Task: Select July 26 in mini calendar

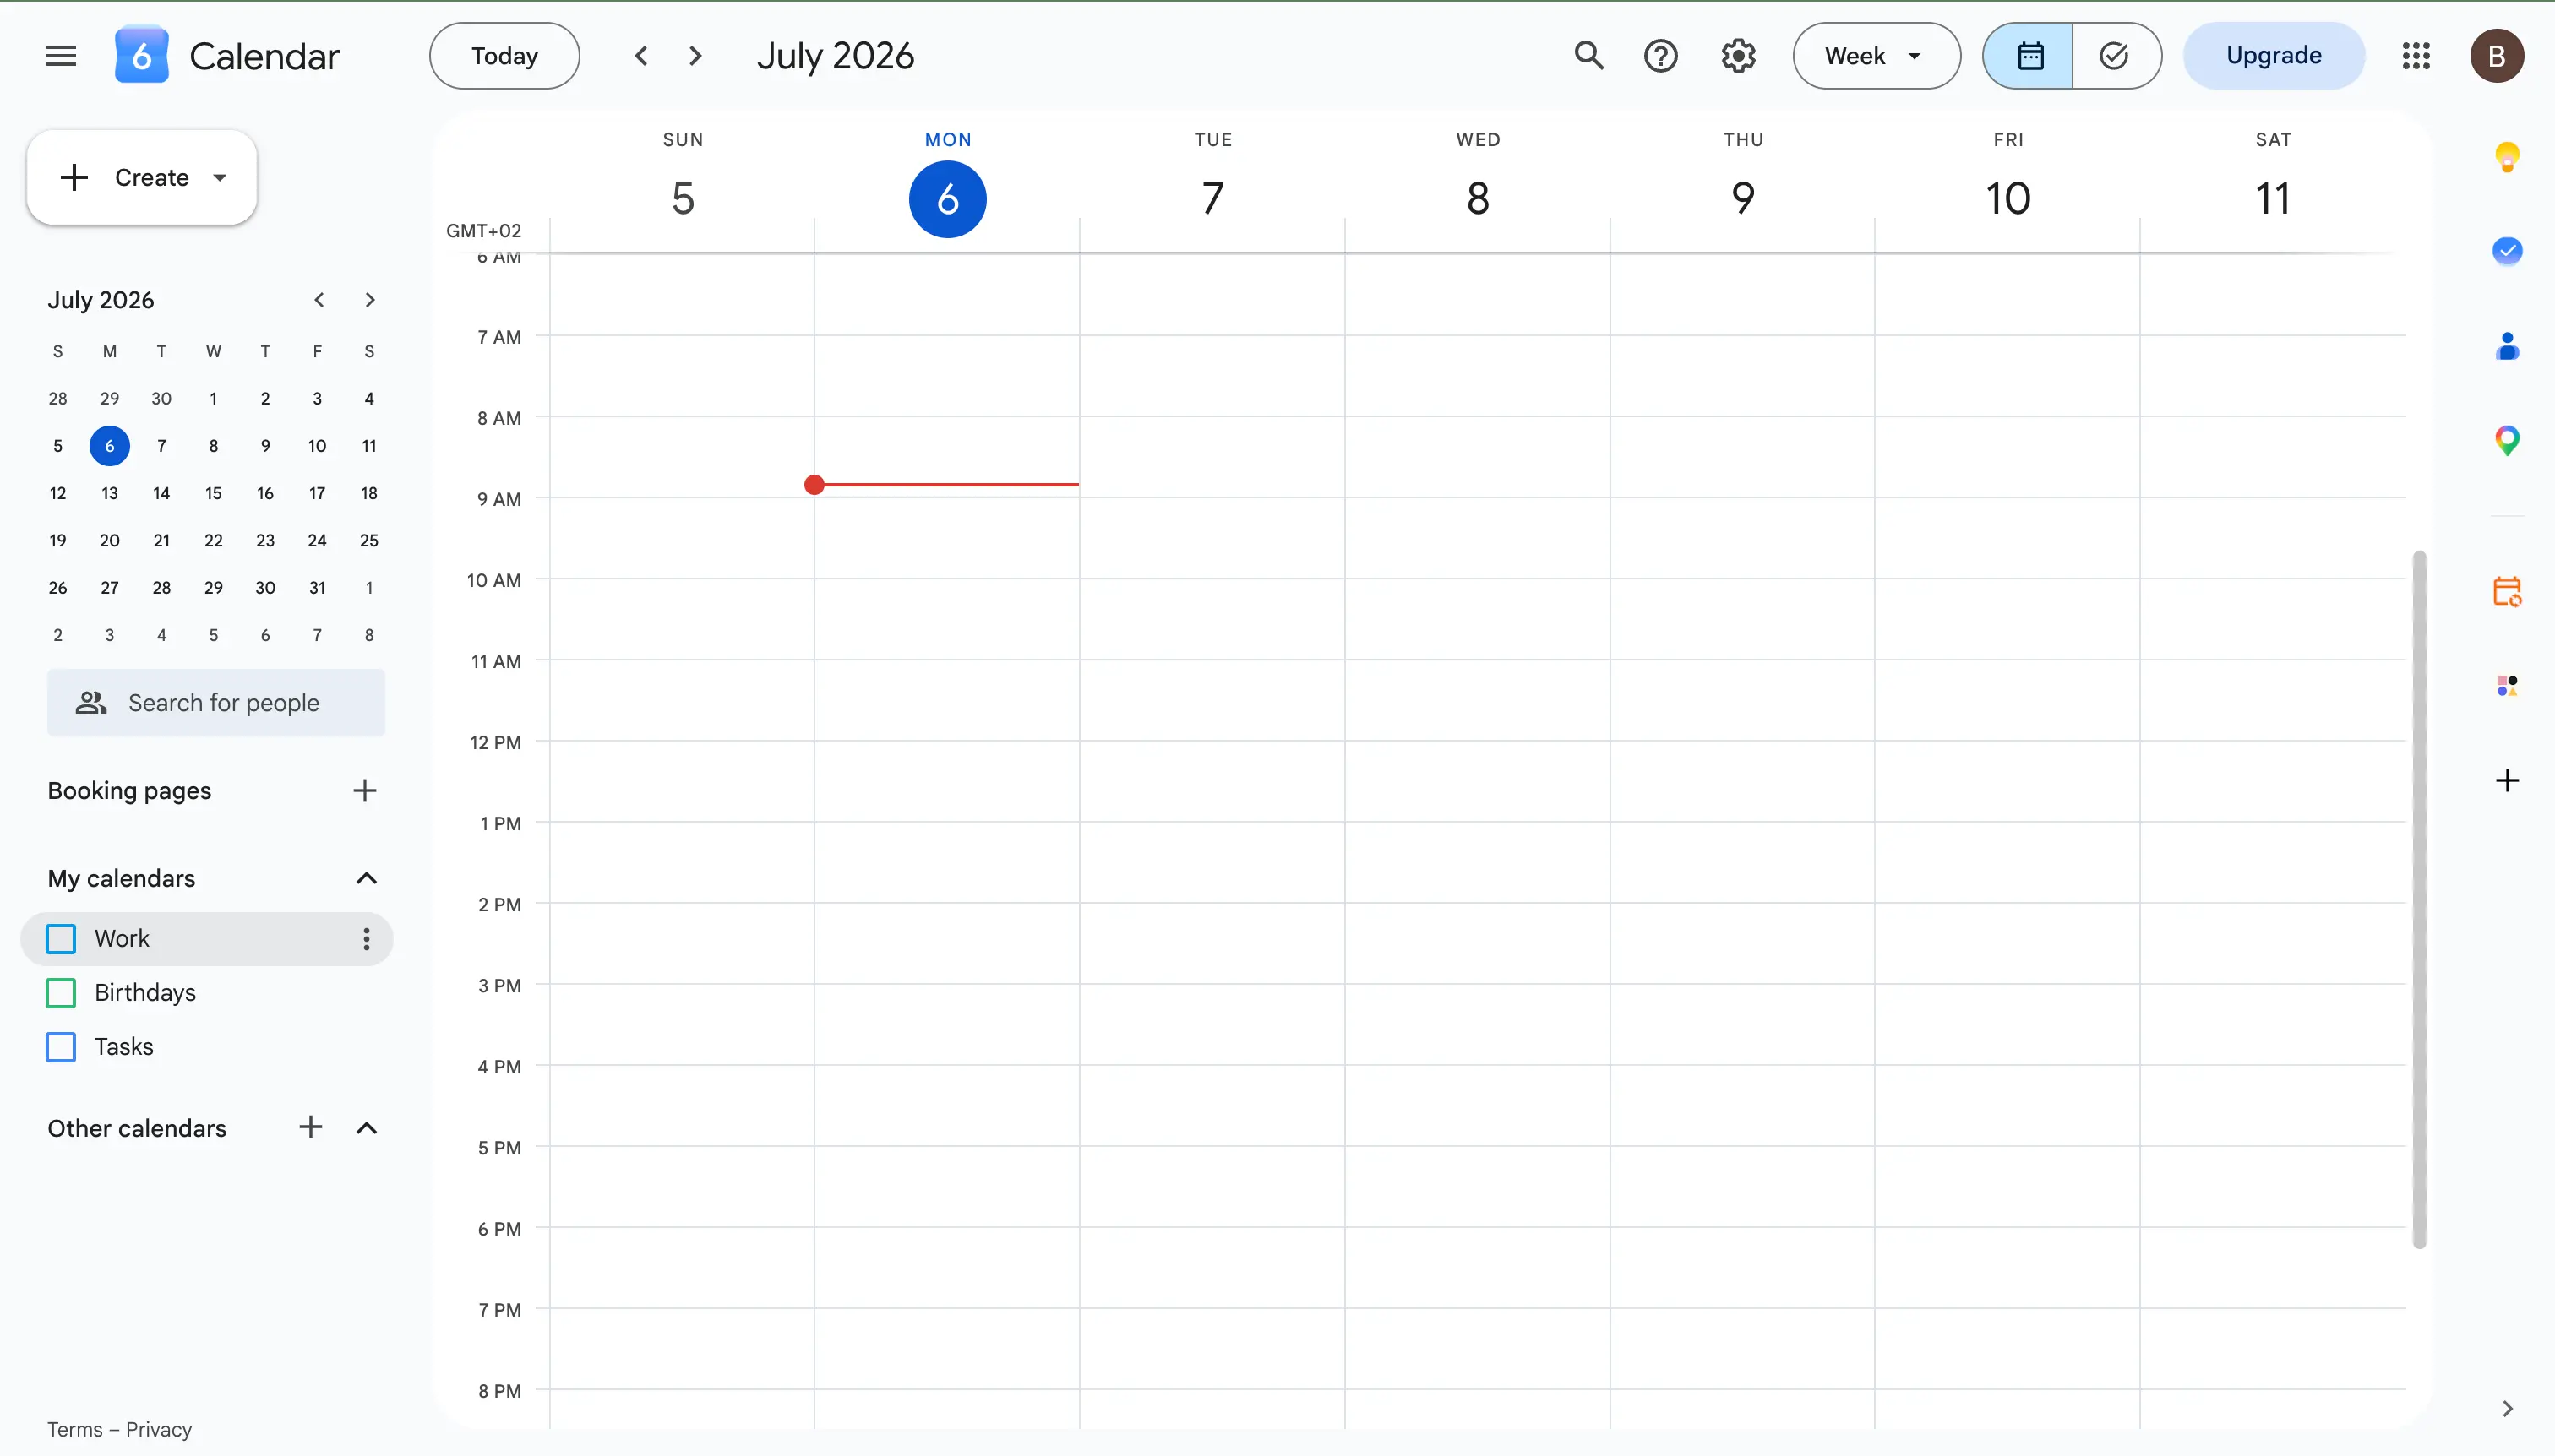Action: click(58, 587)
